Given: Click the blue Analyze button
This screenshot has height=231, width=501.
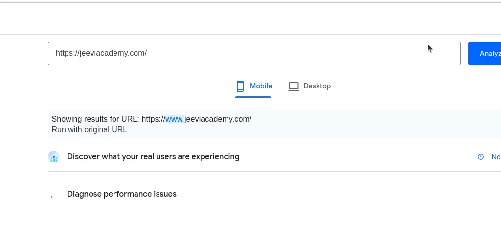Looking at the screenshot, I should [484, 53].
